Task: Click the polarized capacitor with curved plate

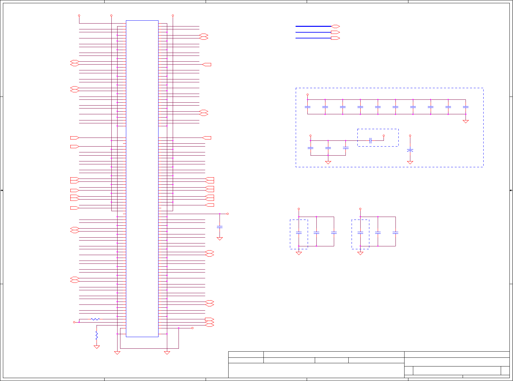Action: click(410, 150)
